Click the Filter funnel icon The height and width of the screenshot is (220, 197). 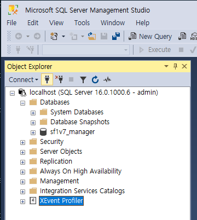(83, 80)
